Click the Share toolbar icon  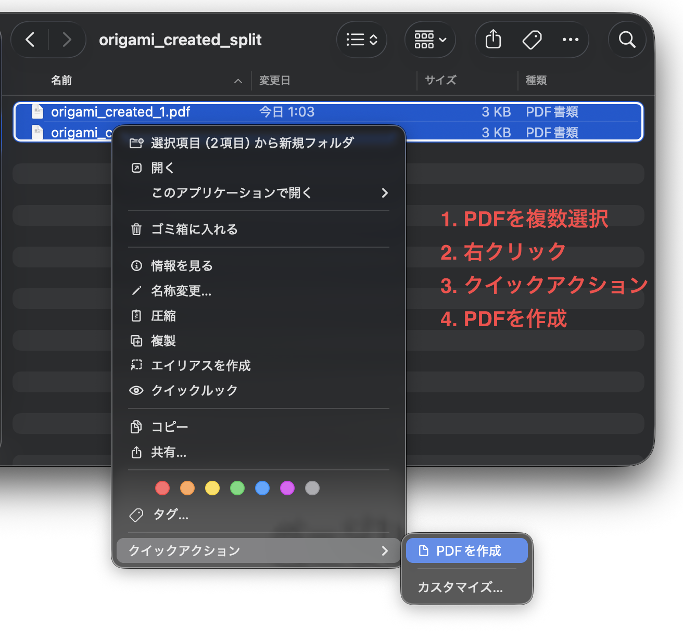(493, 40)
